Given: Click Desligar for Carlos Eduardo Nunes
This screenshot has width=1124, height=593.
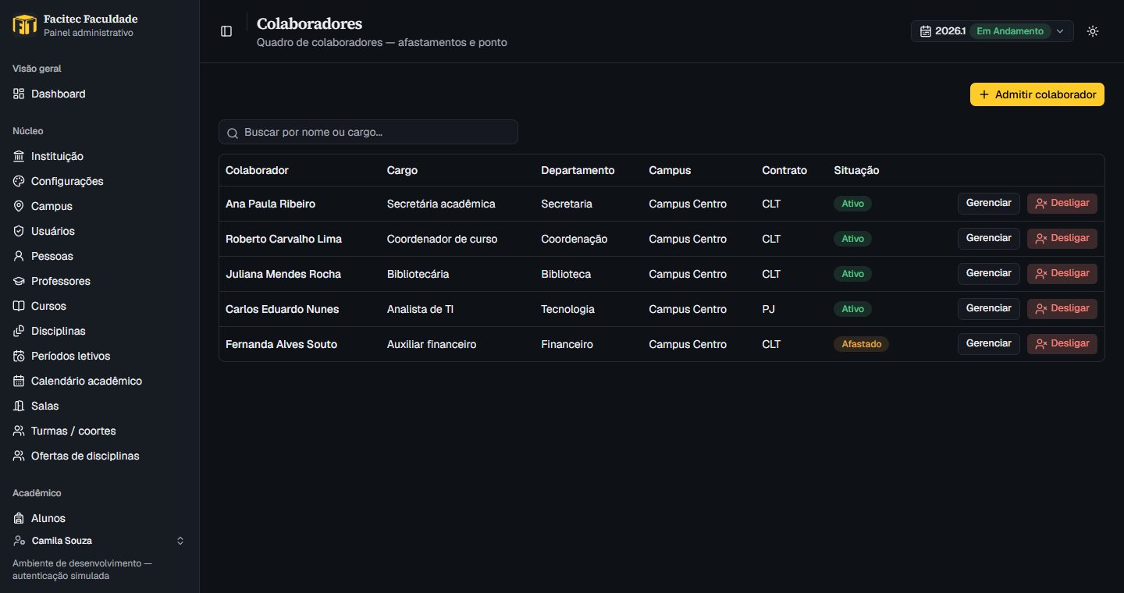Looking at the screenshot, I should (1062, 309).
